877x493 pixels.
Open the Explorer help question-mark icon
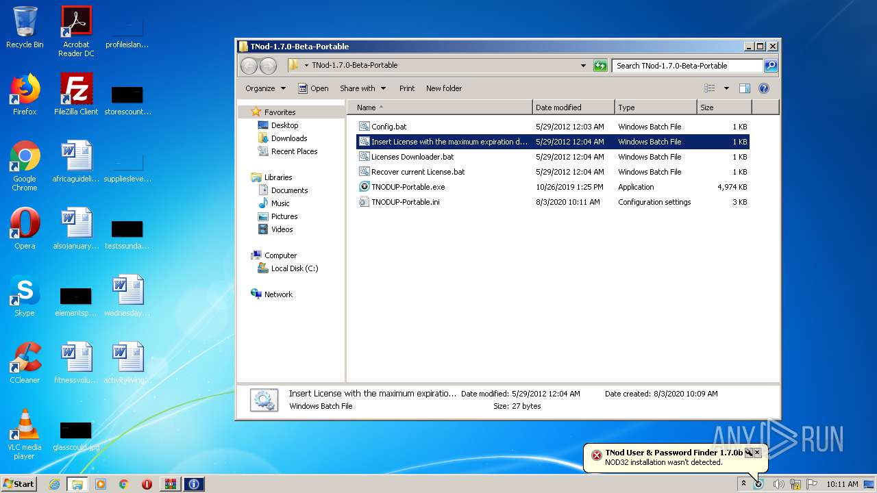(764, 88)
